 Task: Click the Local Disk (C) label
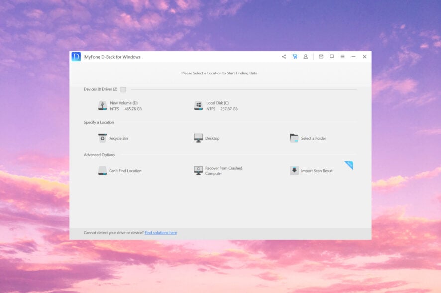click(x=218, y=103)
